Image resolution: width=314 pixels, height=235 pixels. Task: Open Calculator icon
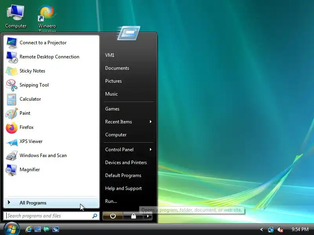click(12, 99)
